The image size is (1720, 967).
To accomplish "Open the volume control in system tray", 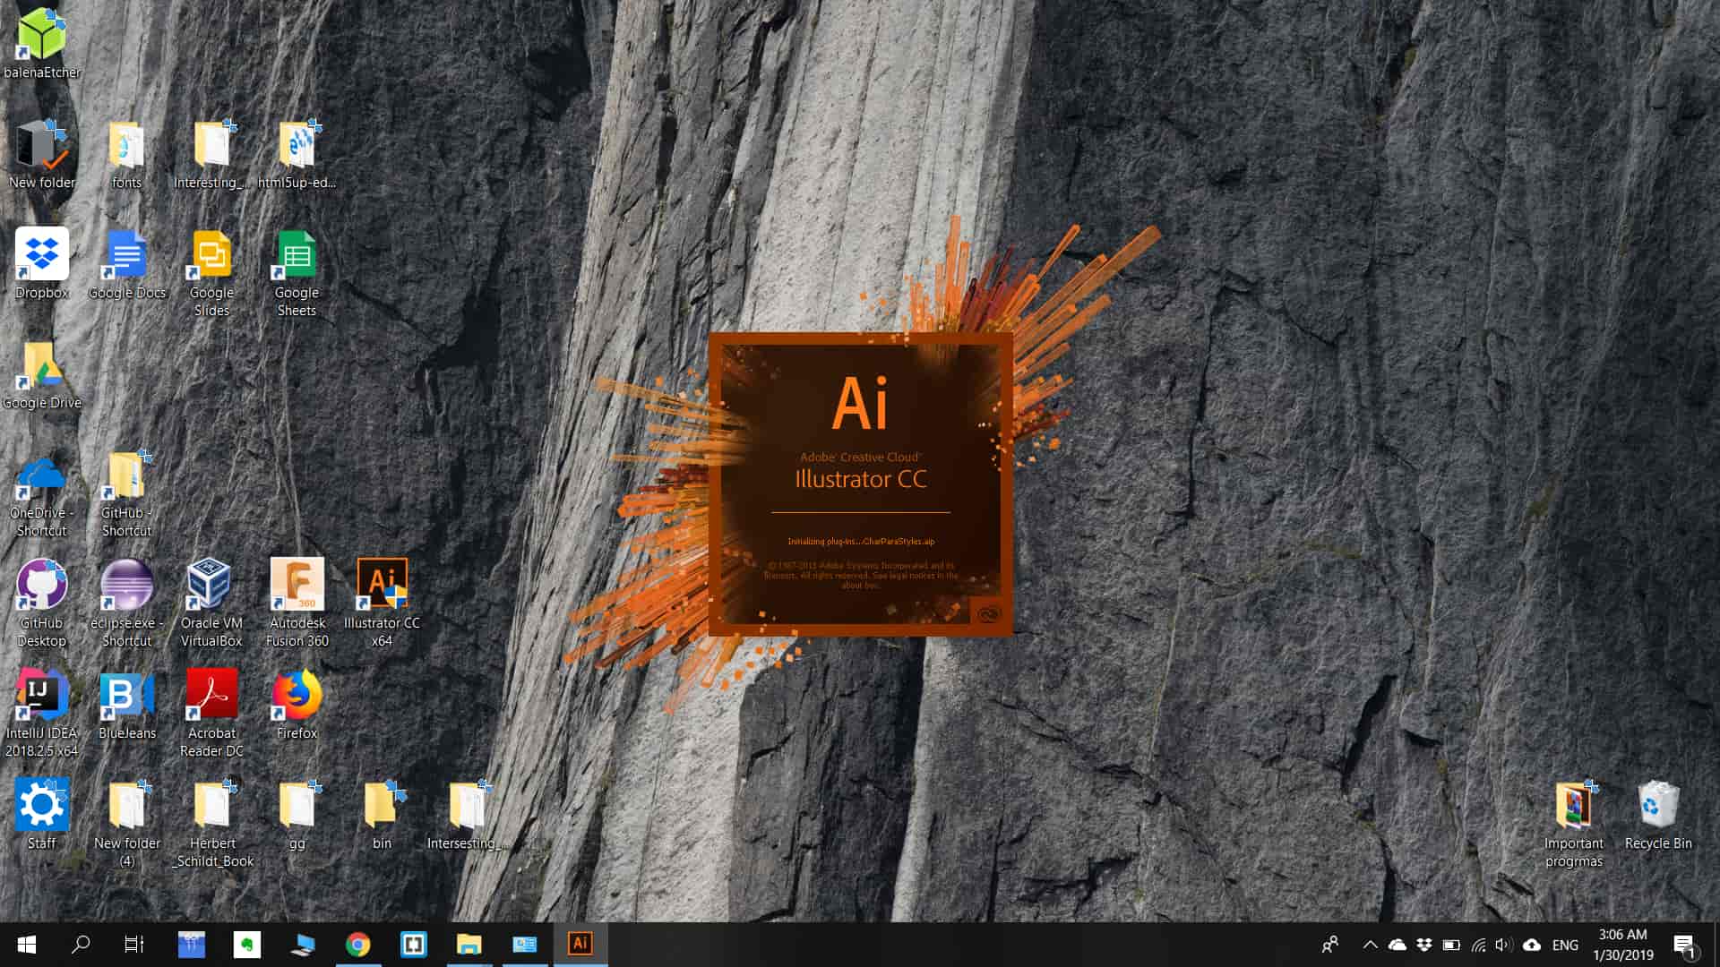I will click(1504, 944).
